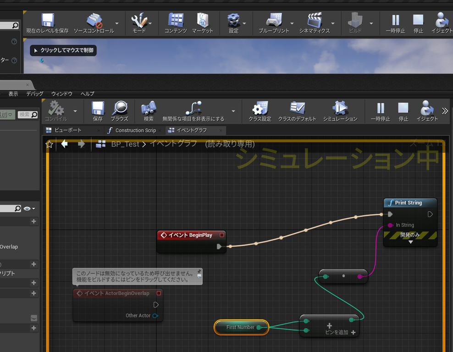Image resolution: width=453 pixels, height=352 pixels.
Task: Toggle pin icon on disabled-node comment bubble
Action: 199,271
